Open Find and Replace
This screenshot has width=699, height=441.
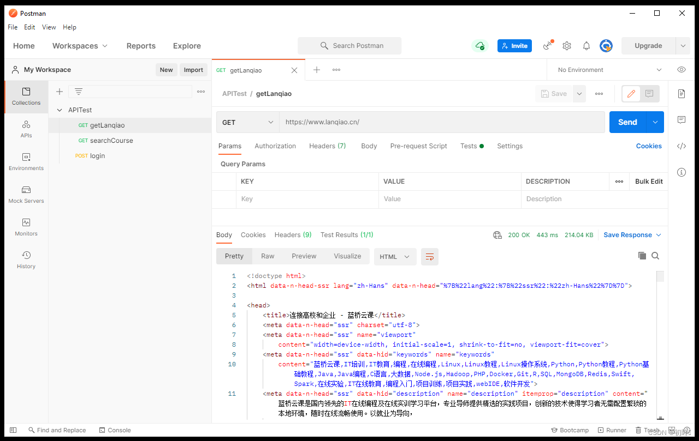(x=57, y=430)
